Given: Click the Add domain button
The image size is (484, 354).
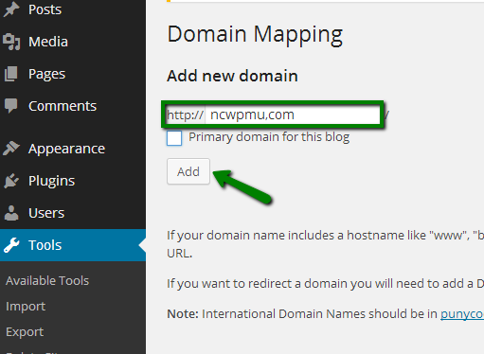Looking at the screenshot, I should pos(188,171).
